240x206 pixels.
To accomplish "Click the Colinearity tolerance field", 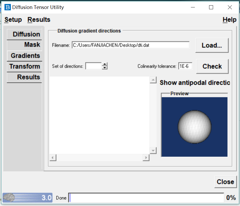I will click(x=185, y=66).
